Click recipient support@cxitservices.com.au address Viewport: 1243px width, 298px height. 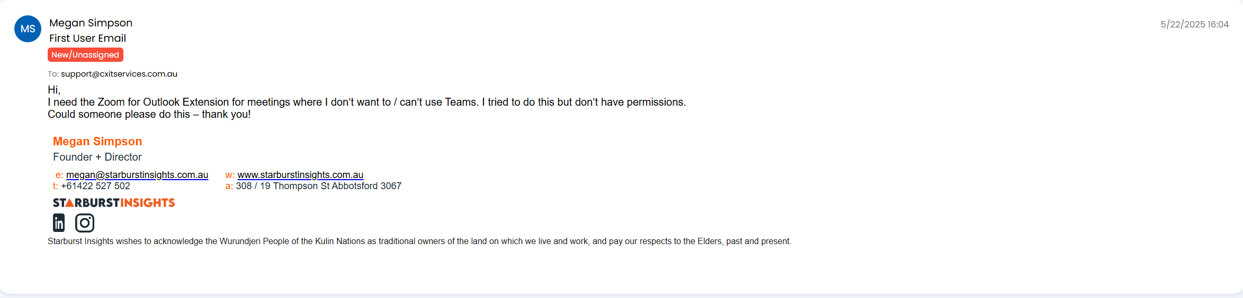click(119, 74)
